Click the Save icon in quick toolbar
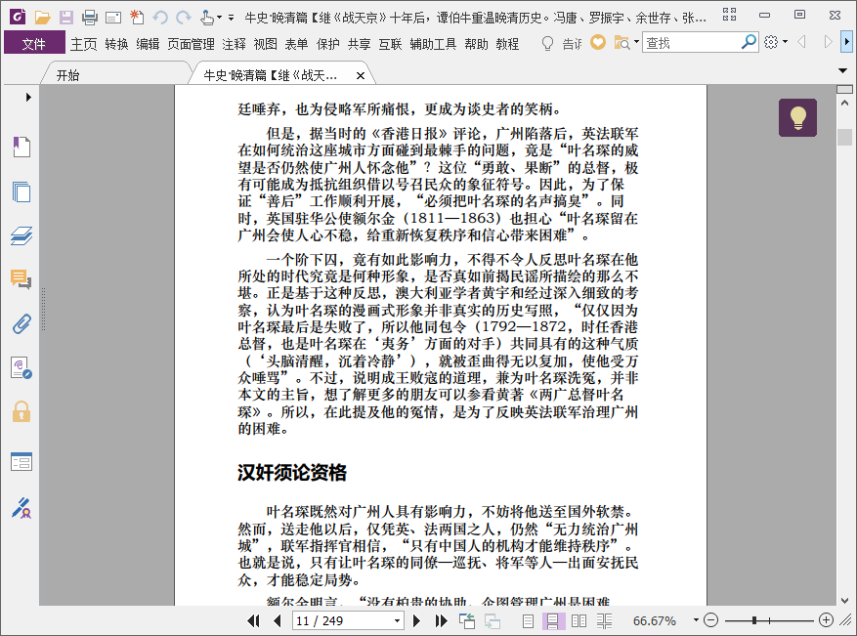The width and height of the screenshot is (857, 636). pyautogui.click(x=66, y=18)
